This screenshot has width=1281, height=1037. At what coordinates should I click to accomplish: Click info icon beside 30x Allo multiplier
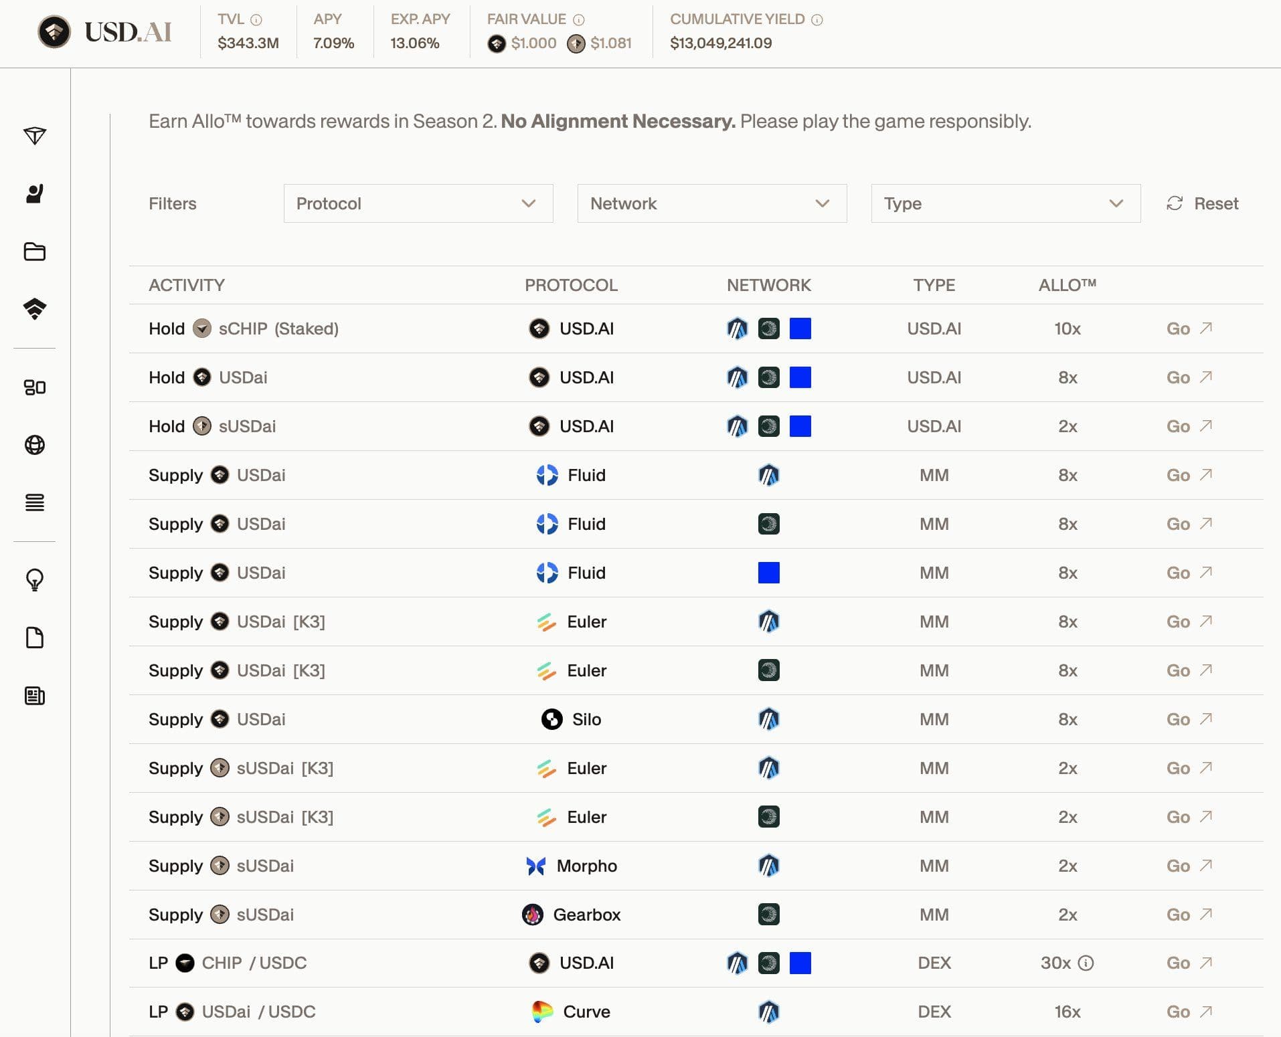pos(1086,963)
